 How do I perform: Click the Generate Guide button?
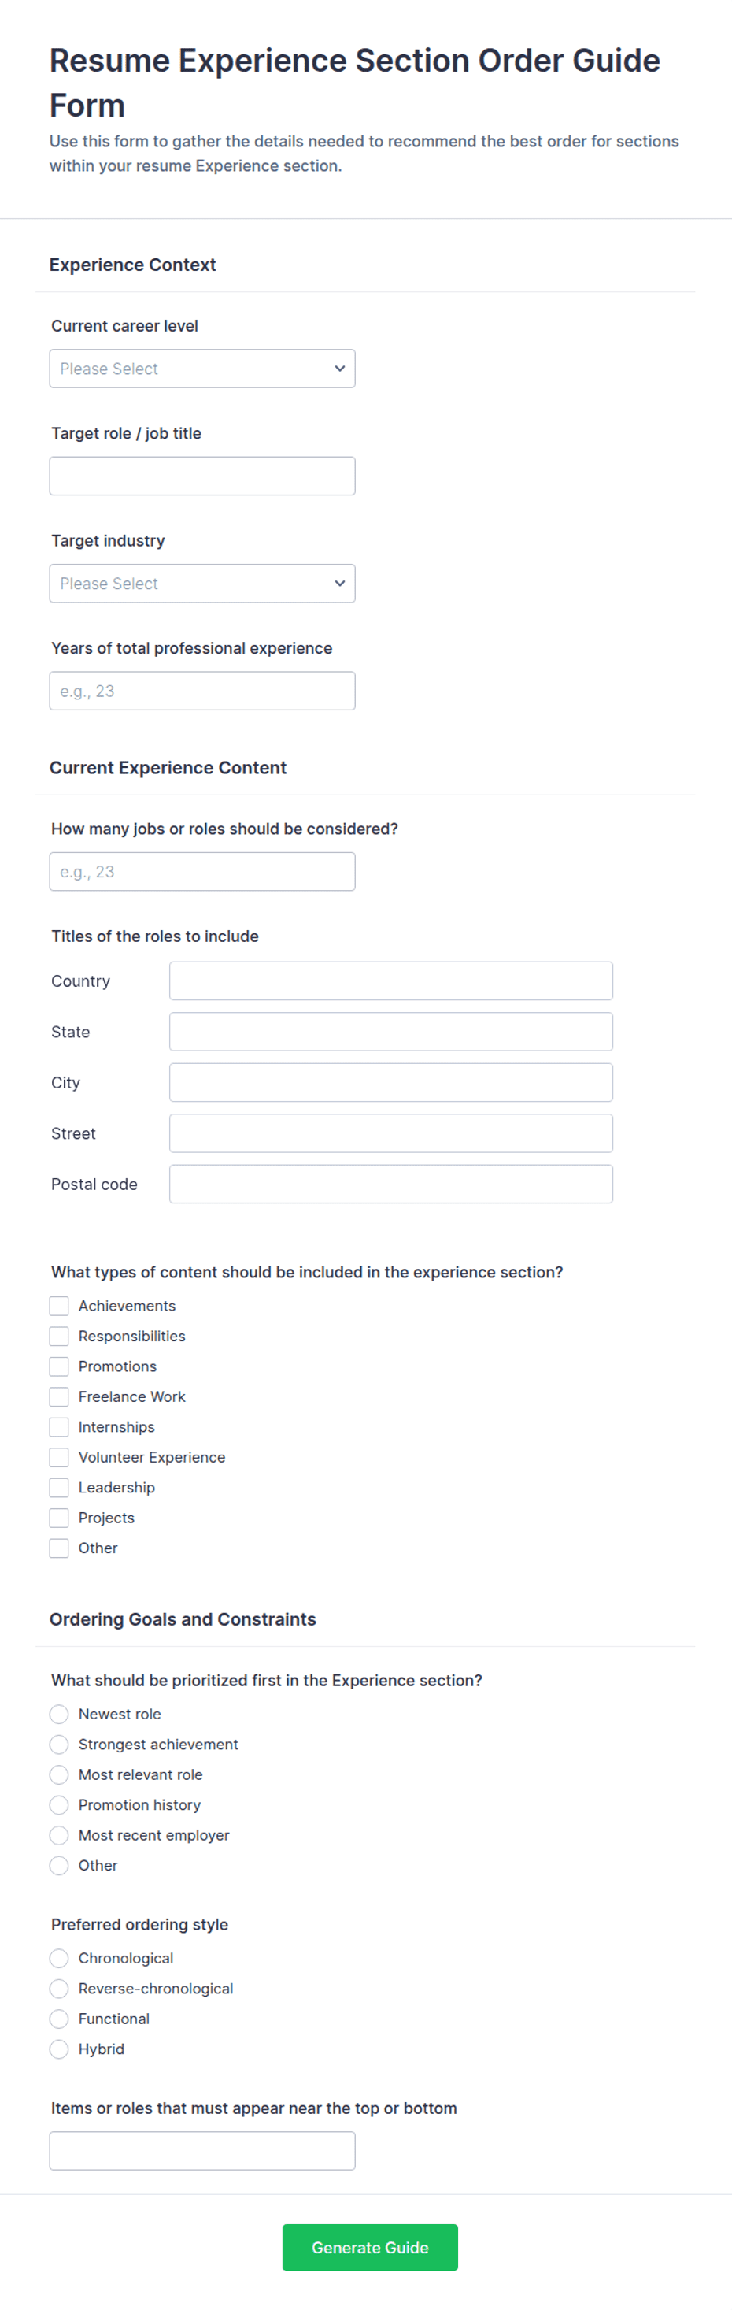(370, 2247)
